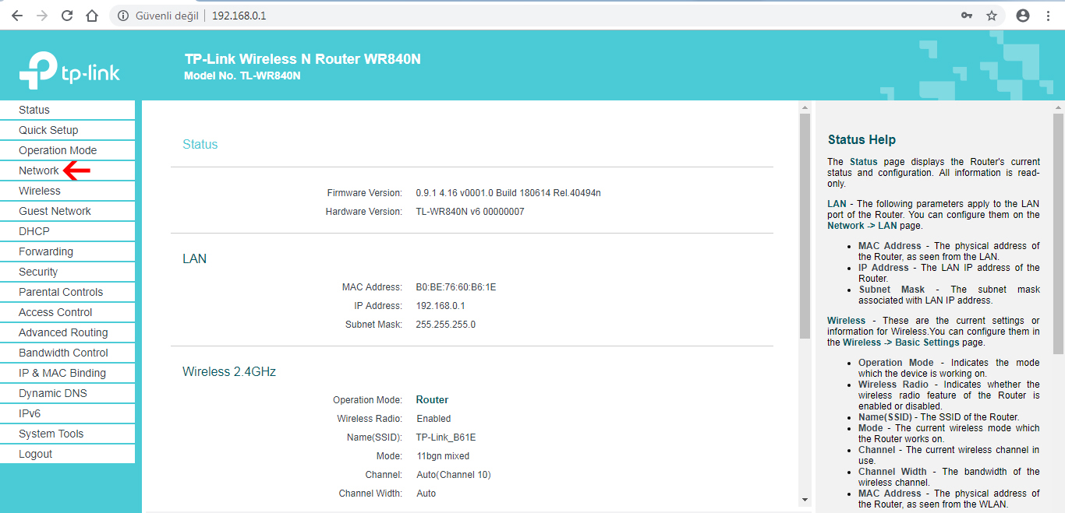Click the channel value Auto(Channel 10)
Viewport: 1065px width, 513px height.
[454, 475]
